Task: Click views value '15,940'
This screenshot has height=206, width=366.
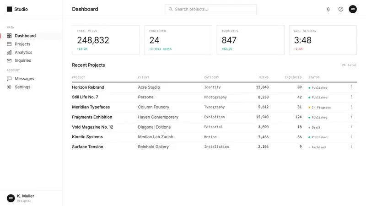Action: pos(262,117)
